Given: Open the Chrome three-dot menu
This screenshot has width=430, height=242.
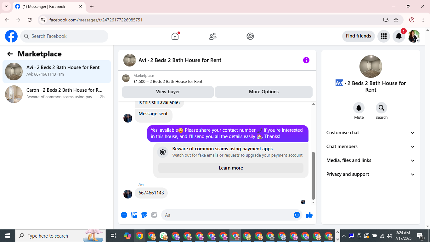Looking at the screenshot, I should click(x=423, y=20).
